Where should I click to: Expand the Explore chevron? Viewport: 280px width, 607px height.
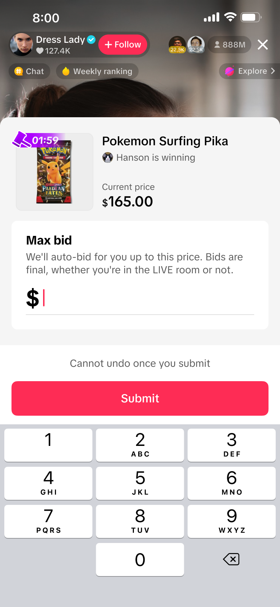pyautogui.click(x=273, y=71)
